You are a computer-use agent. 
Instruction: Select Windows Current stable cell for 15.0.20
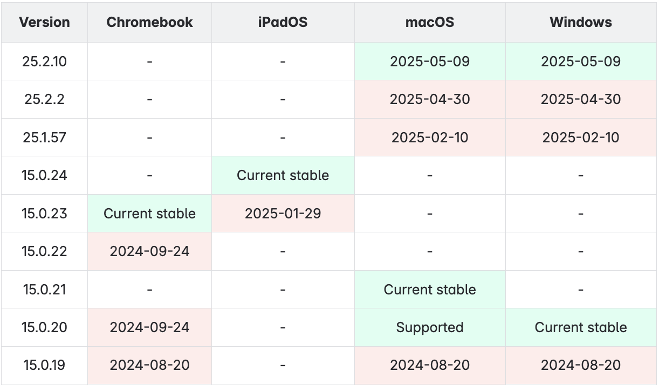tap(581, 327)
